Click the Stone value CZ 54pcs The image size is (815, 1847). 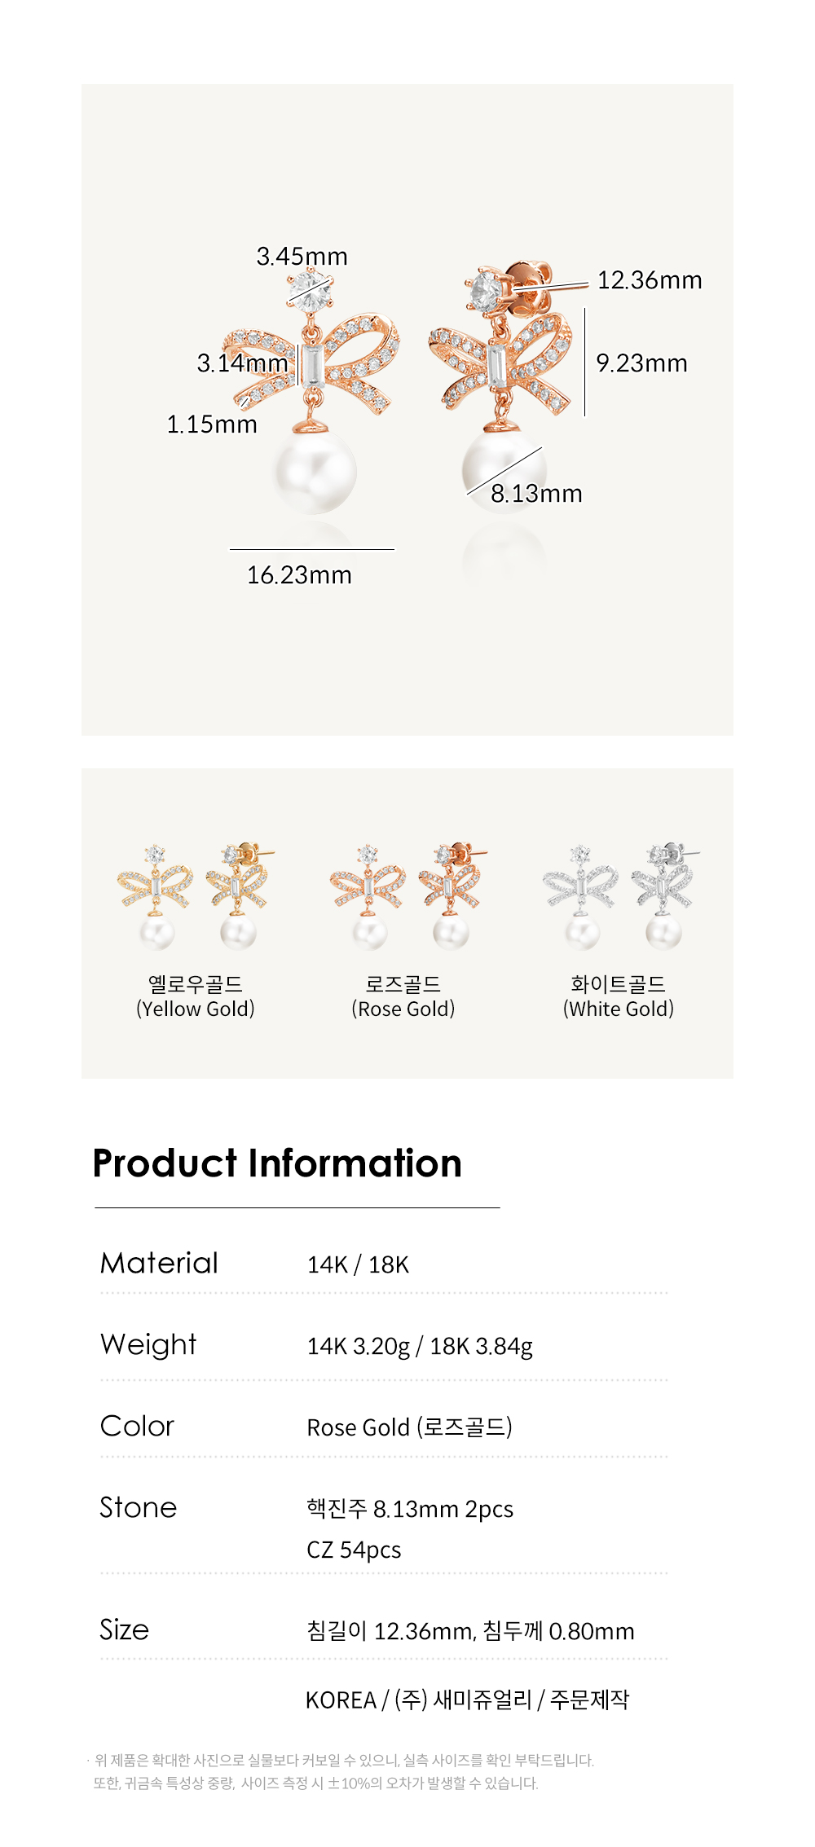pyautogui.click(x=354, y=1550)
